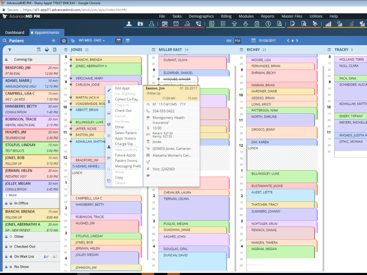Expand the RICHEY column header box

tap(241, 50)
